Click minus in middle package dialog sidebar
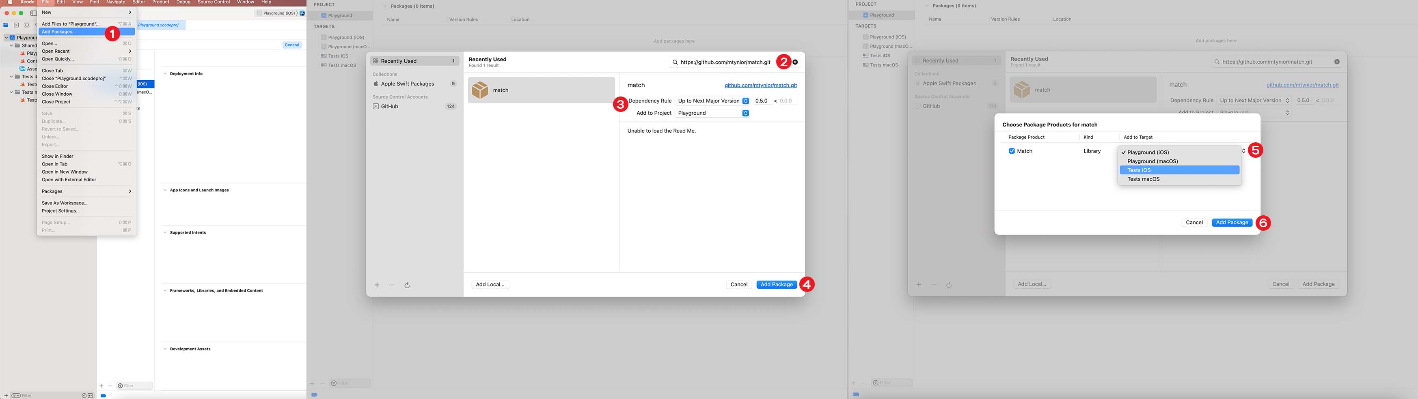1418x399 pixels. [x=392, y=285]
